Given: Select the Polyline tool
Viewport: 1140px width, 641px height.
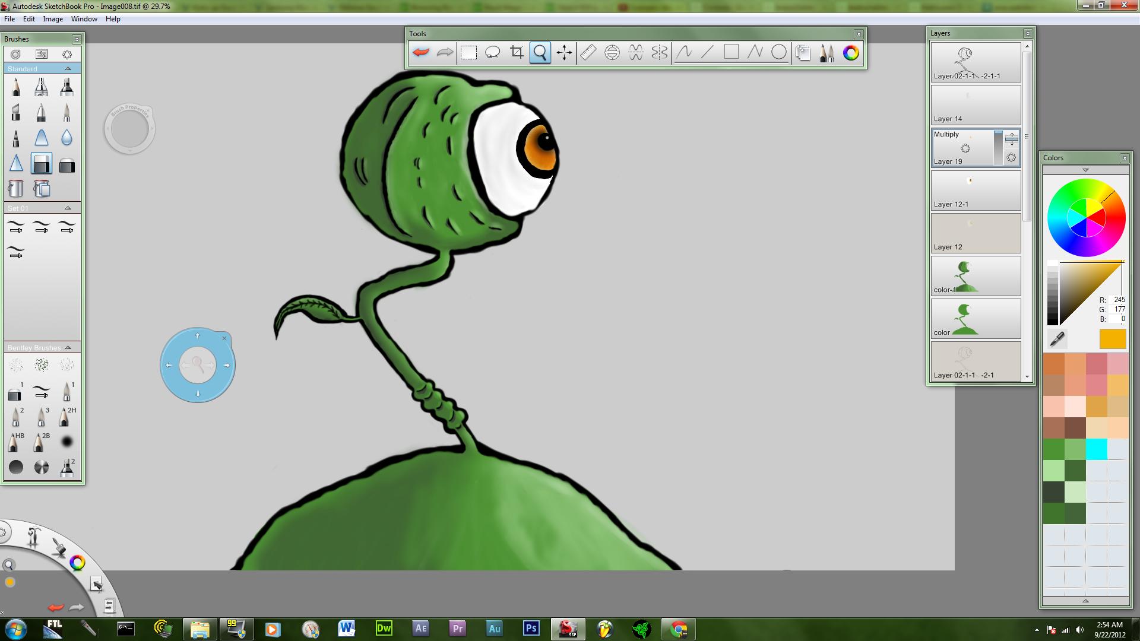Looking at the screenshot, I should tap(755, 52).
